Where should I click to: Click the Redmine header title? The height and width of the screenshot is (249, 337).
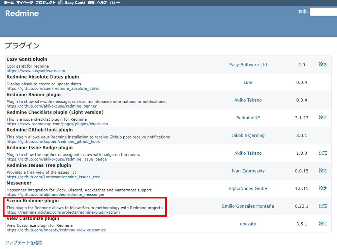pos(22,13)
